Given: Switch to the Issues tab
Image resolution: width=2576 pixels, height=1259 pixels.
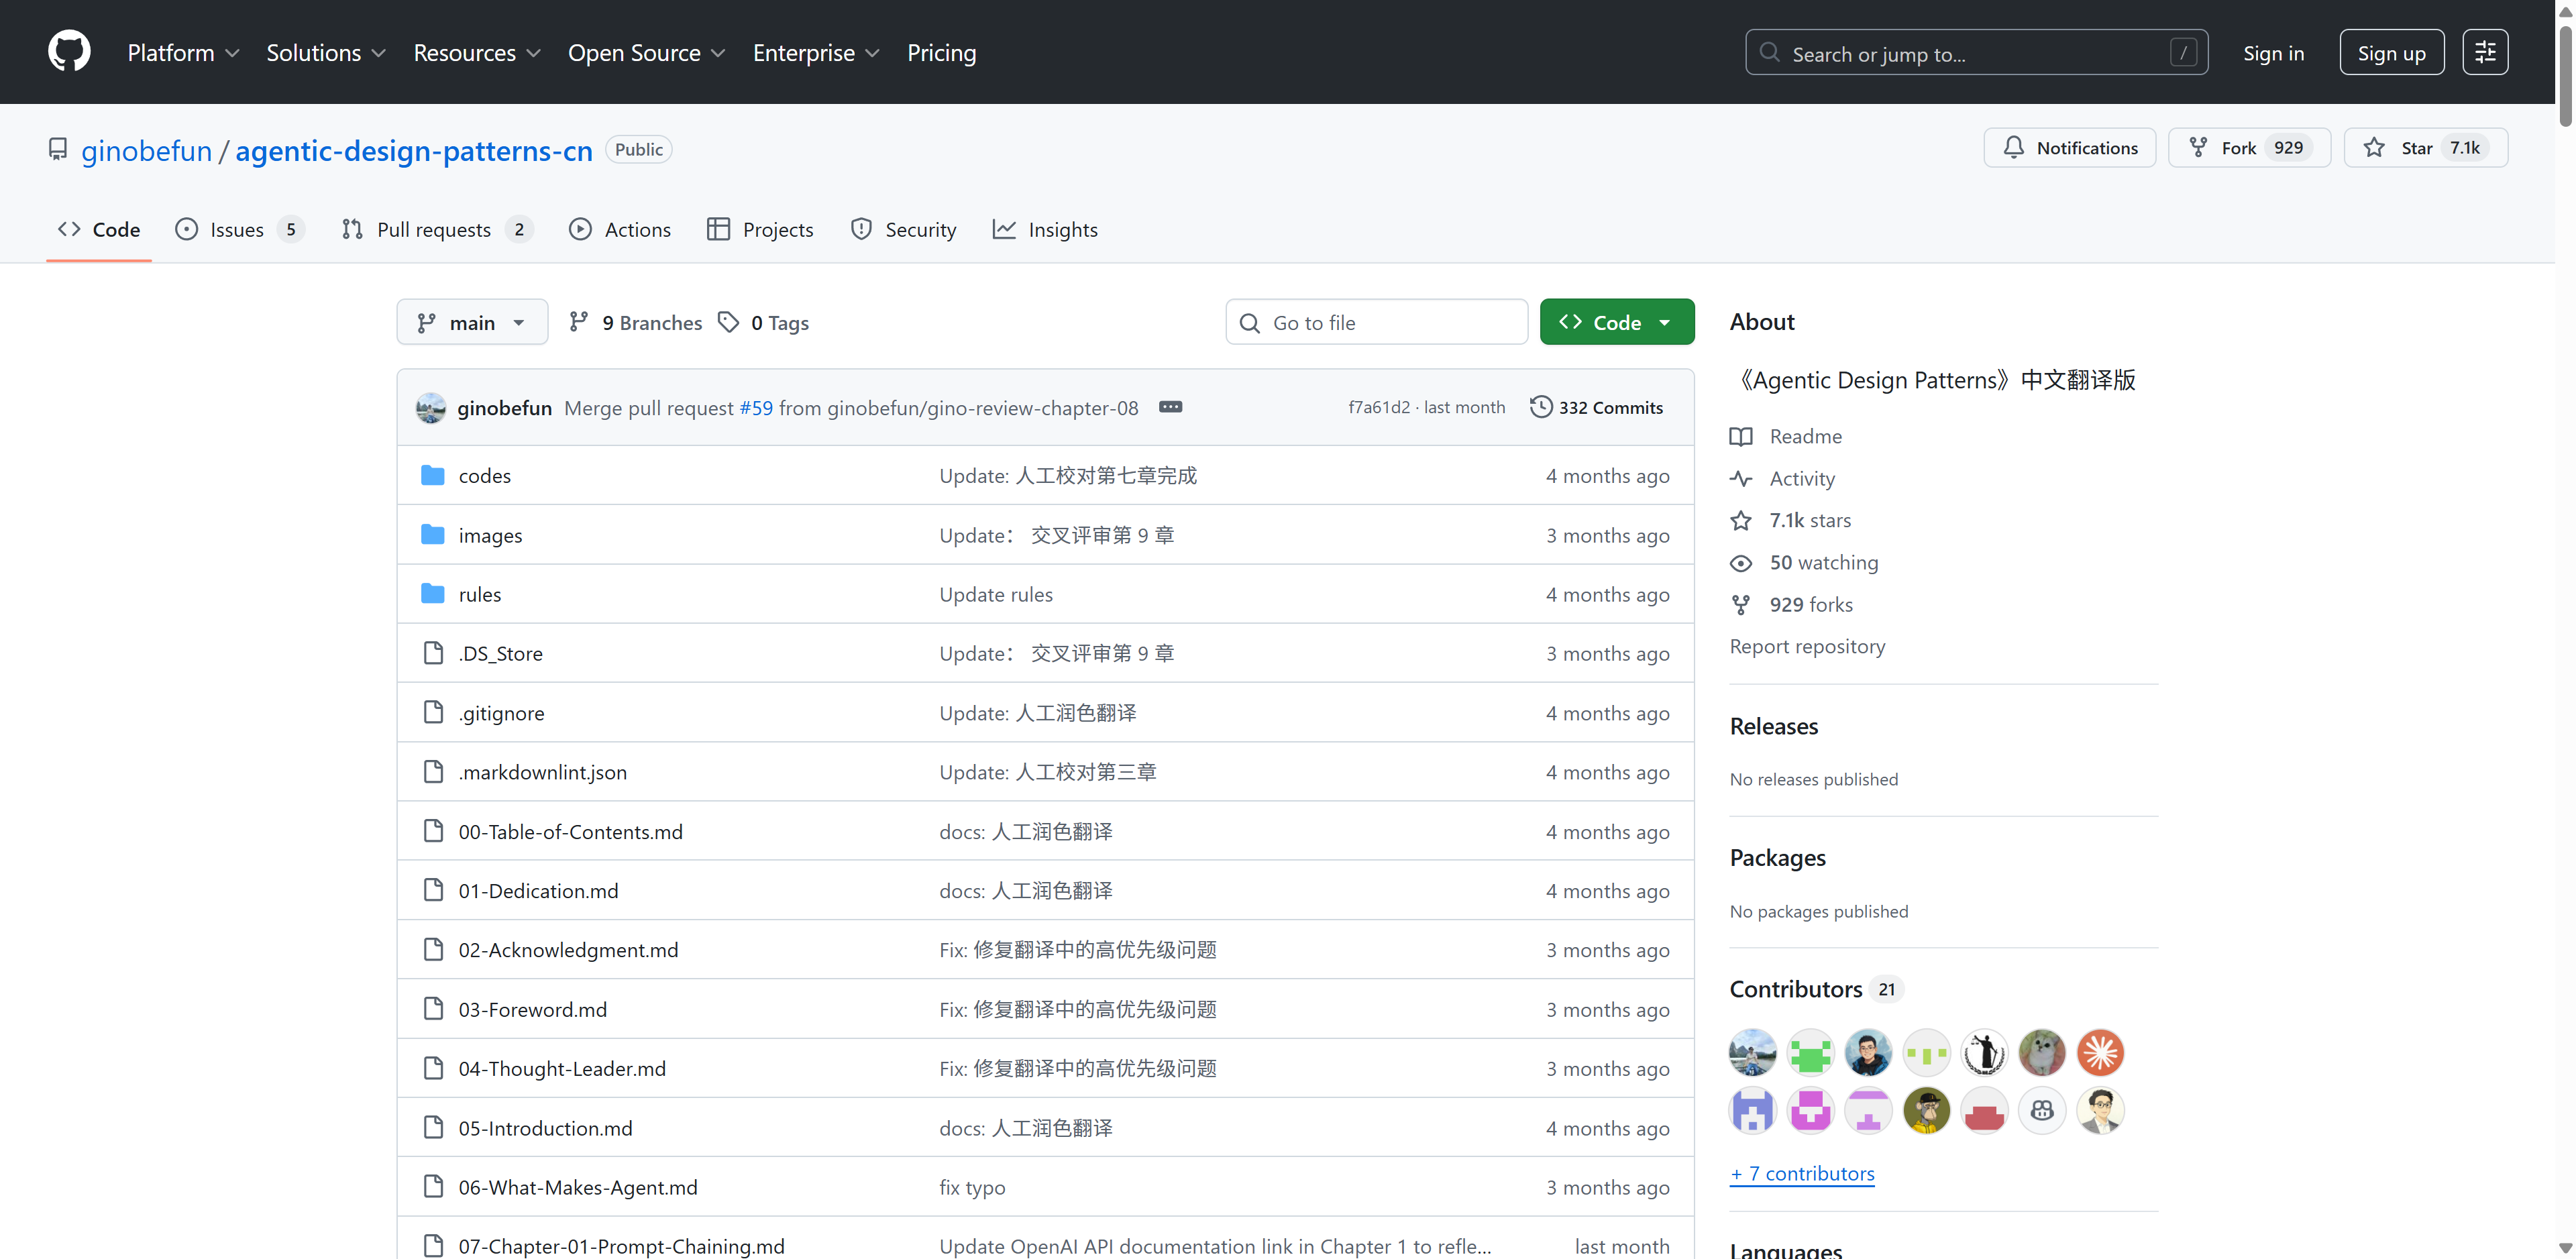Looking at the screenshot, I should coord(238,229).
